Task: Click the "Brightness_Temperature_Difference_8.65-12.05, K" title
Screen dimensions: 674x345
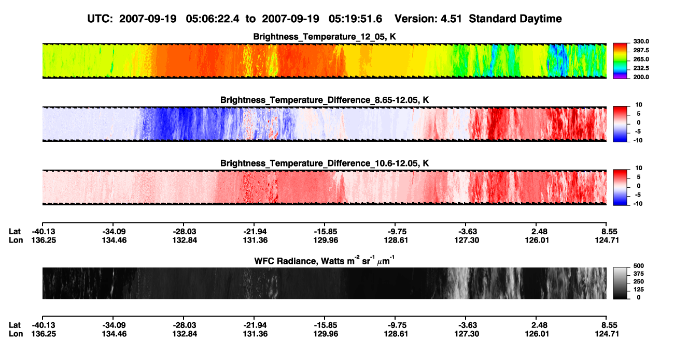Action: click(x=325, y=100)
